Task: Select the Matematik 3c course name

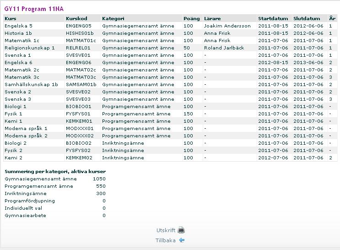Action: tap(22, 77)
